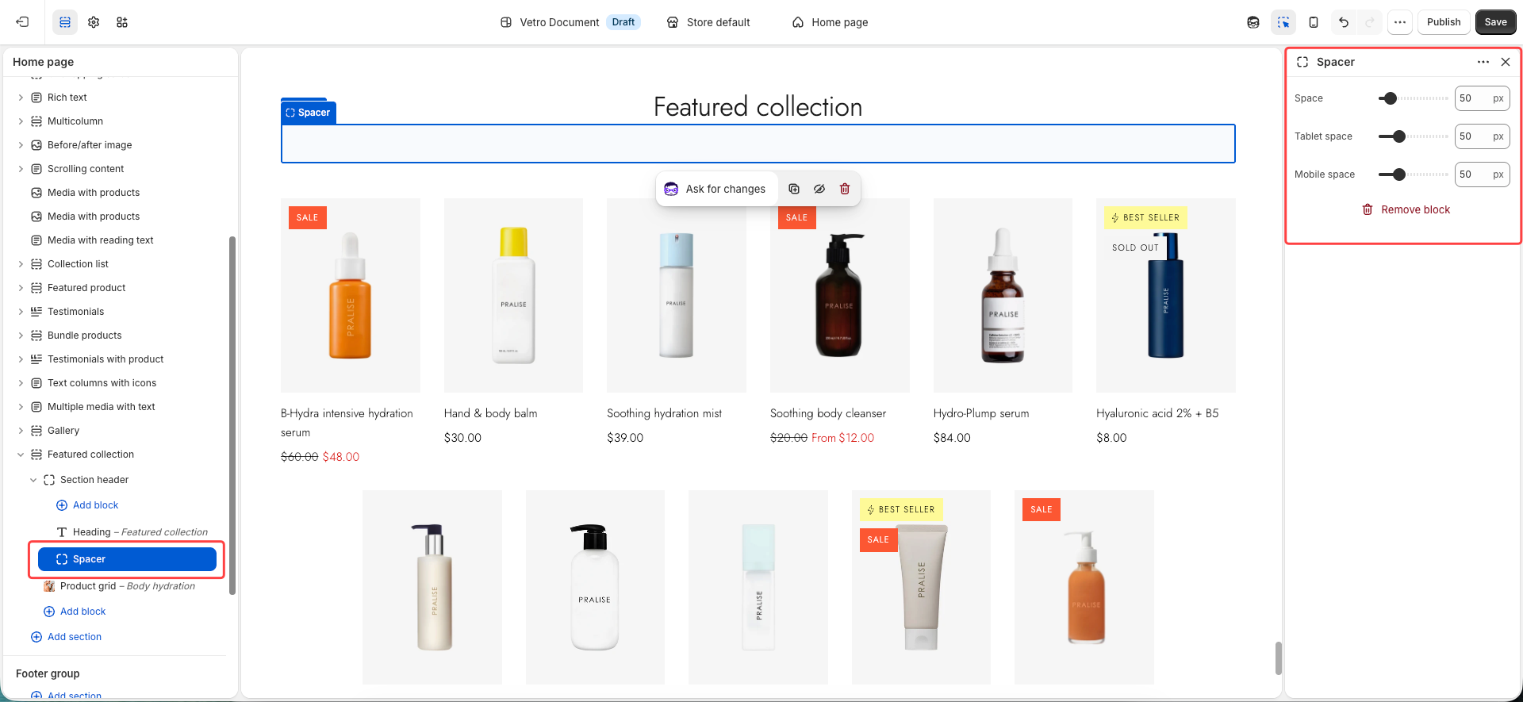Expand the Collection list section
The height and width of the screenshot is (702, 1523).
click(21, 264)
